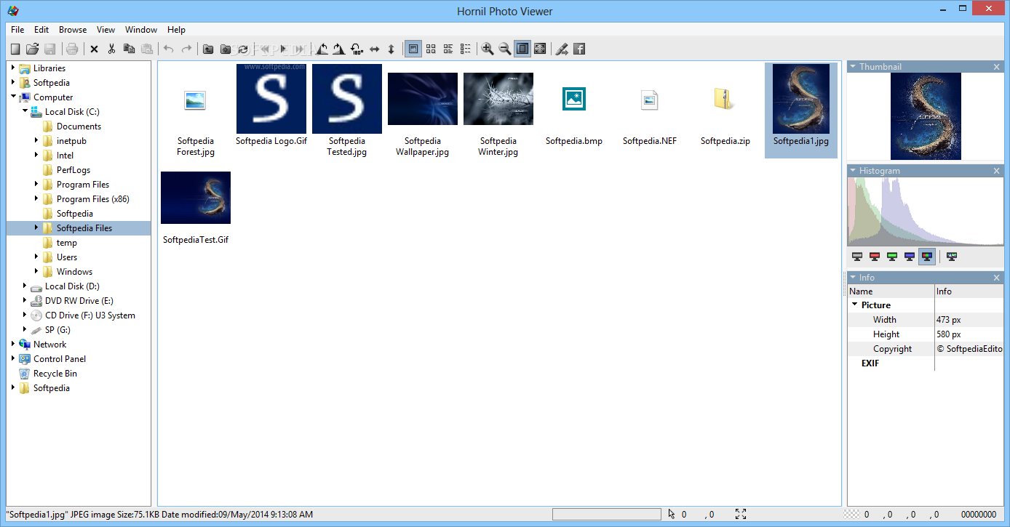Viewport: 1010px width, 527px height.
Task: Click the full screen toolbar icon
Action: [540, 49]
